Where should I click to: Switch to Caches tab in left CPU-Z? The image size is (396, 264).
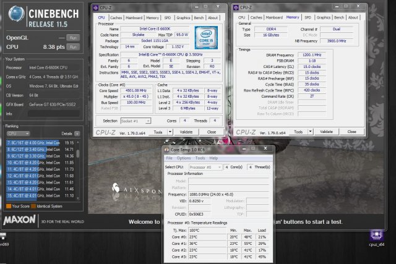click(x=116, y=18)
